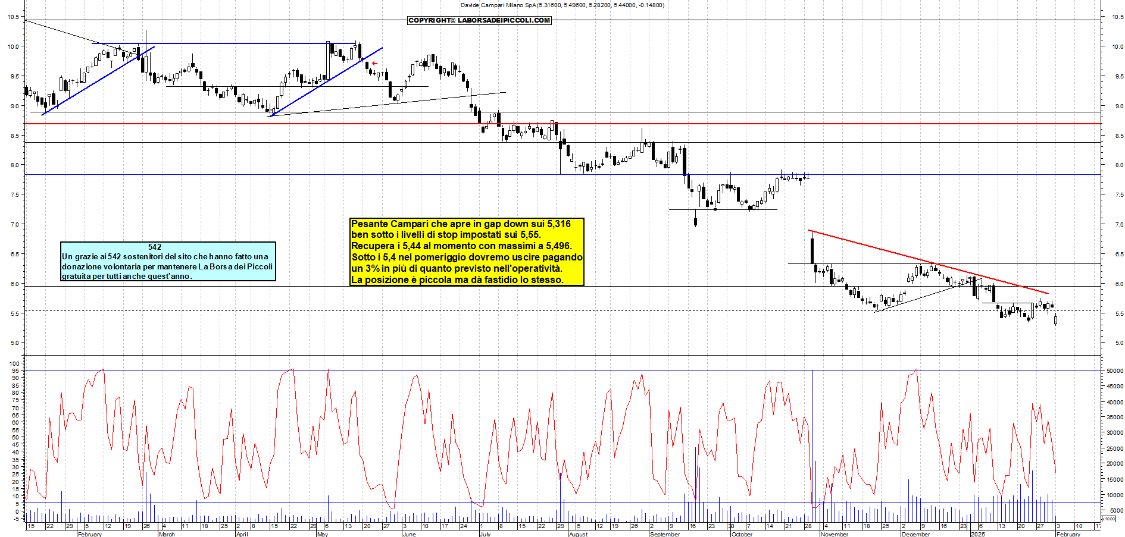Click the September label on the time axis
This screenshot has height=537, width=1125.
[x=665, y=534]
